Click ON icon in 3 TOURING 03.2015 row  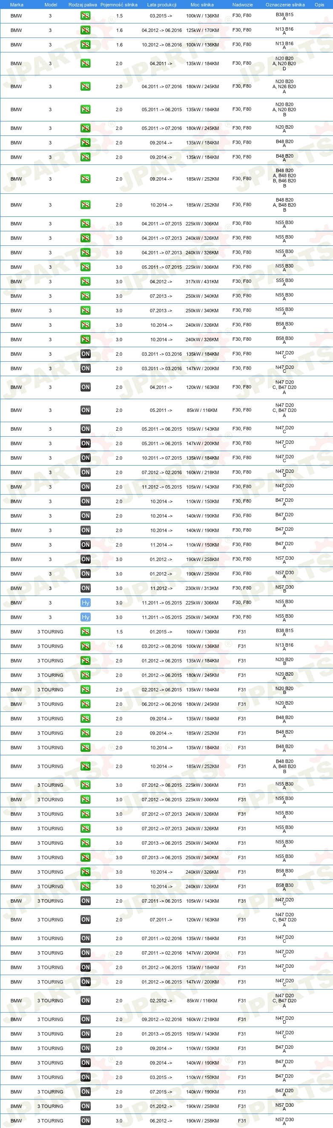[85, 1077]
